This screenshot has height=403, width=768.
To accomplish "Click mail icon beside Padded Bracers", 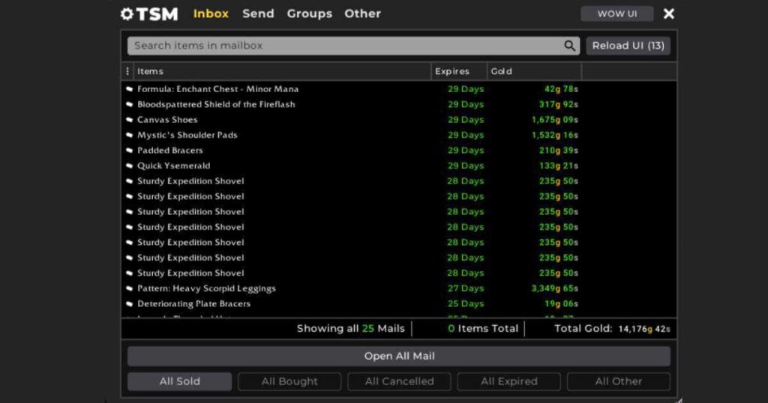I will click(129, 151).
